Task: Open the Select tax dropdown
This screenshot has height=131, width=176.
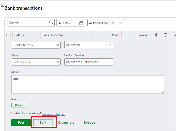Action: coord(89,45)
